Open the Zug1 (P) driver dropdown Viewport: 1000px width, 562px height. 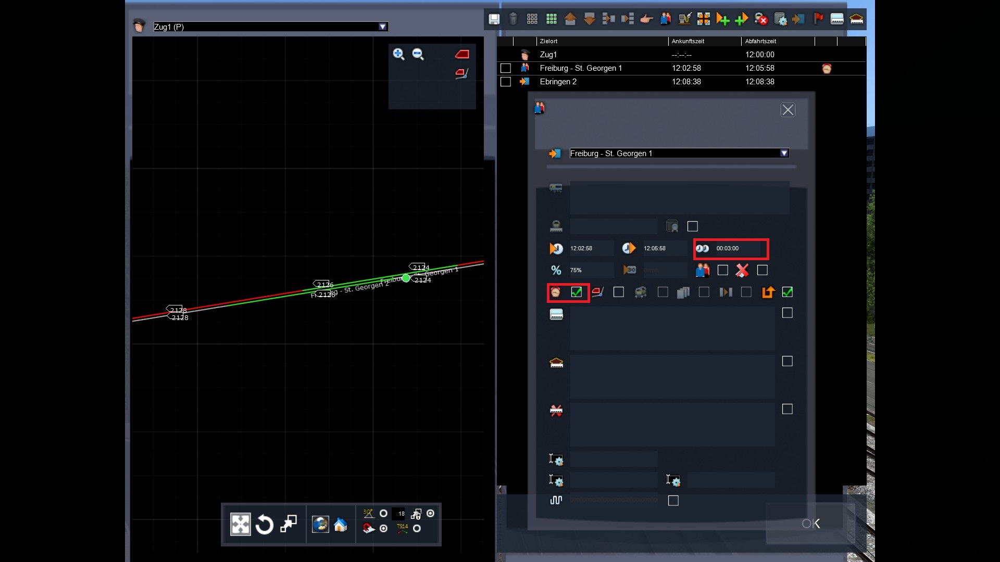(383, 27)
